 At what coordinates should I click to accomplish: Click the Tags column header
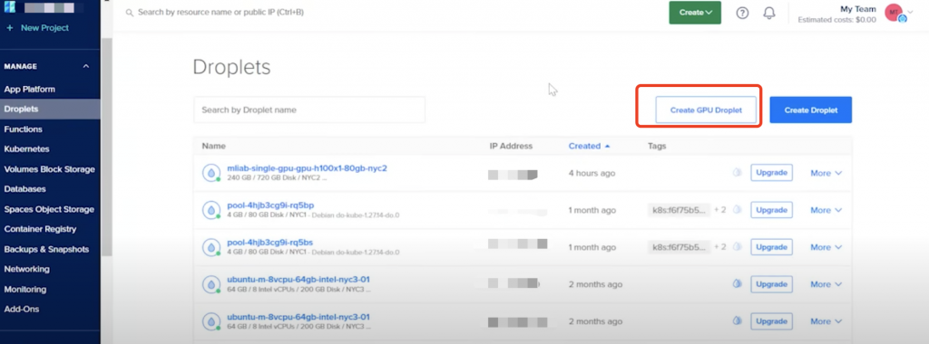pyautogui.click(x=657, y=146)
